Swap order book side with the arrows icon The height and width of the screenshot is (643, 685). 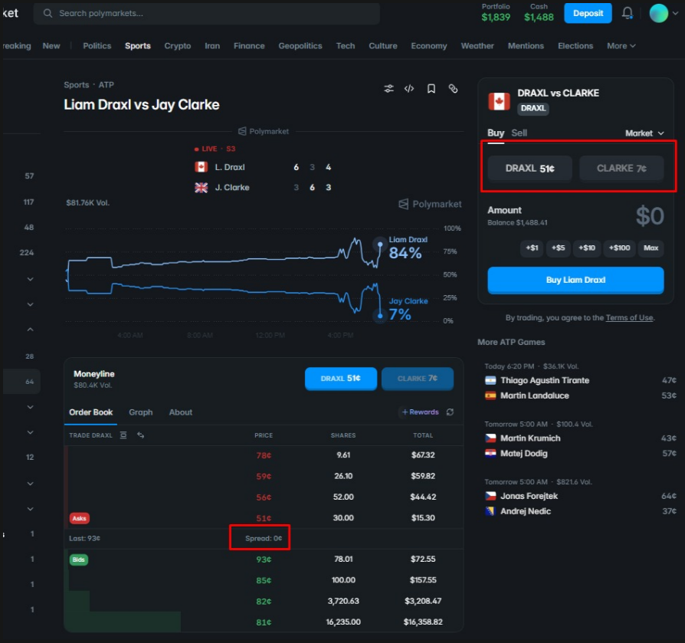140,435
